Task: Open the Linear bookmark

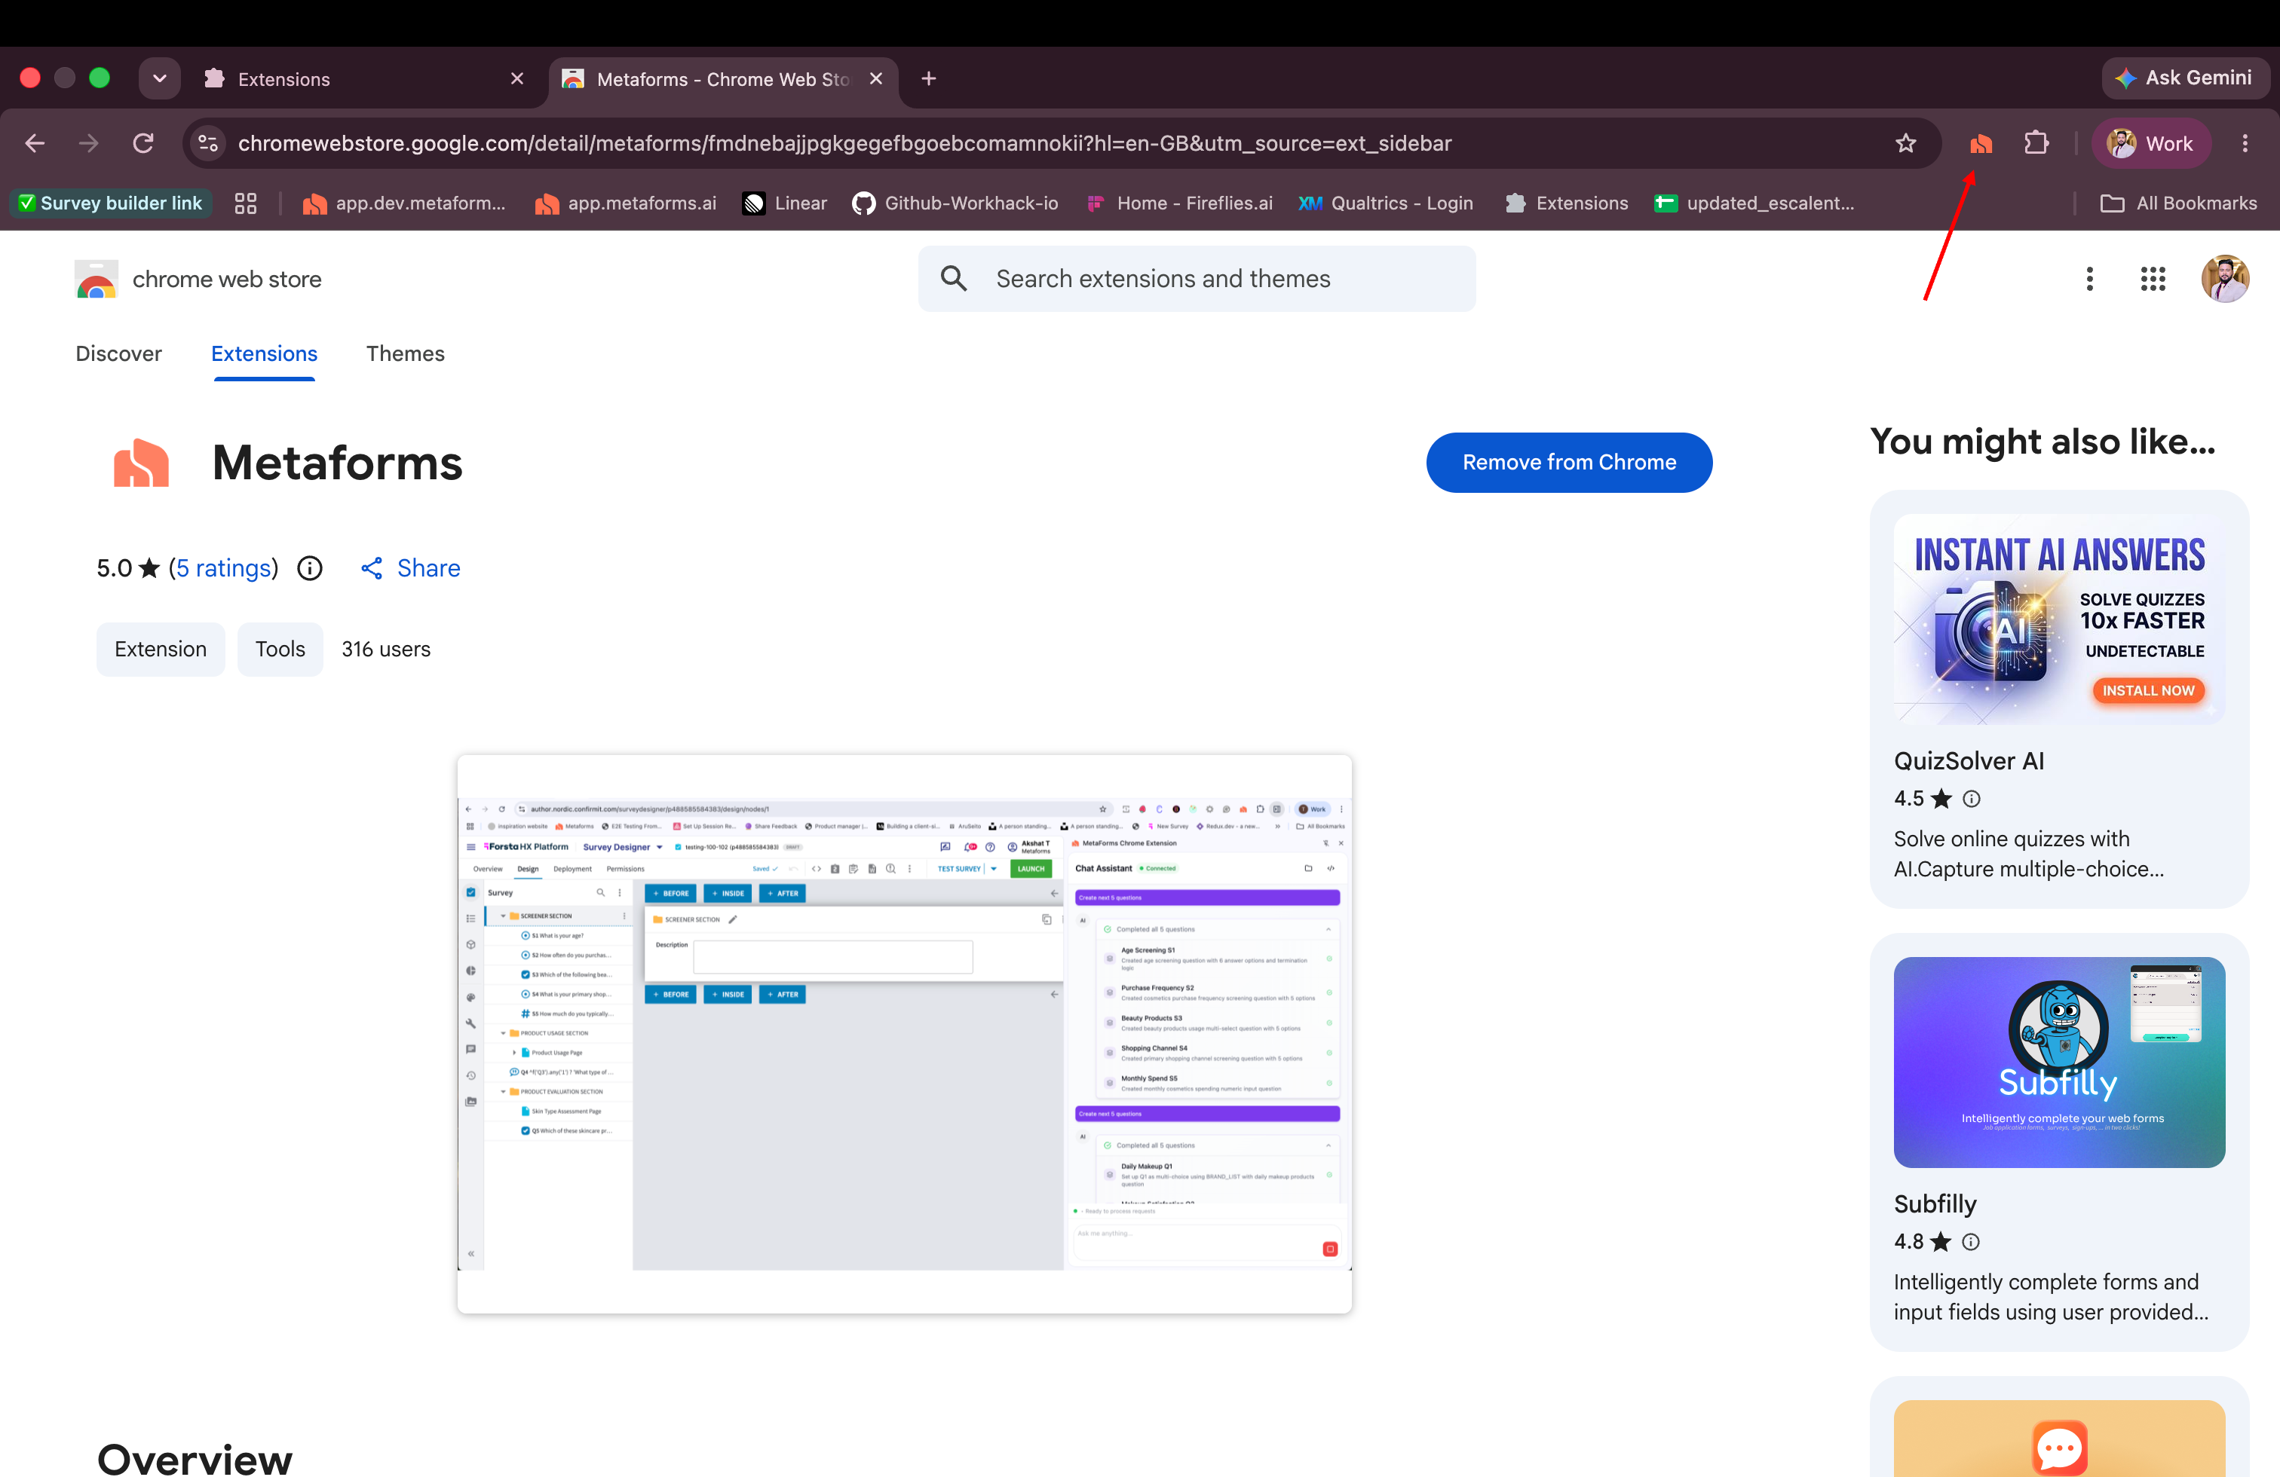Action: [785, 203]
